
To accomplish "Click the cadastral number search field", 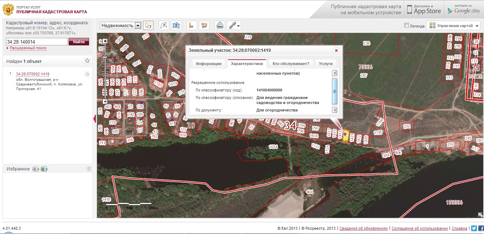I will tap(37, 42).
